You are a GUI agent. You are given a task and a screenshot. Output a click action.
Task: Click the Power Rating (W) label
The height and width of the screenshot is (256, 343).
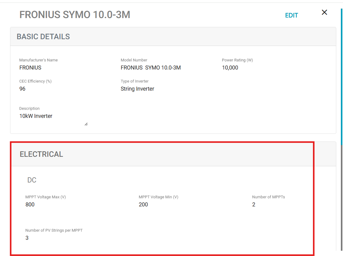(237, 60)
